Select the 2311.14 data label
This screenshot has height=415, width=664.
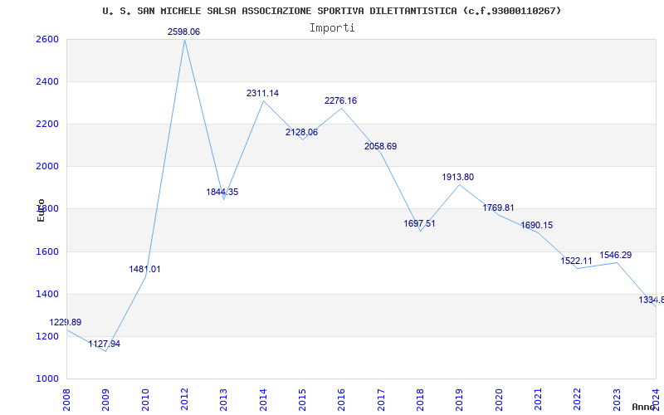coord(262,93)
